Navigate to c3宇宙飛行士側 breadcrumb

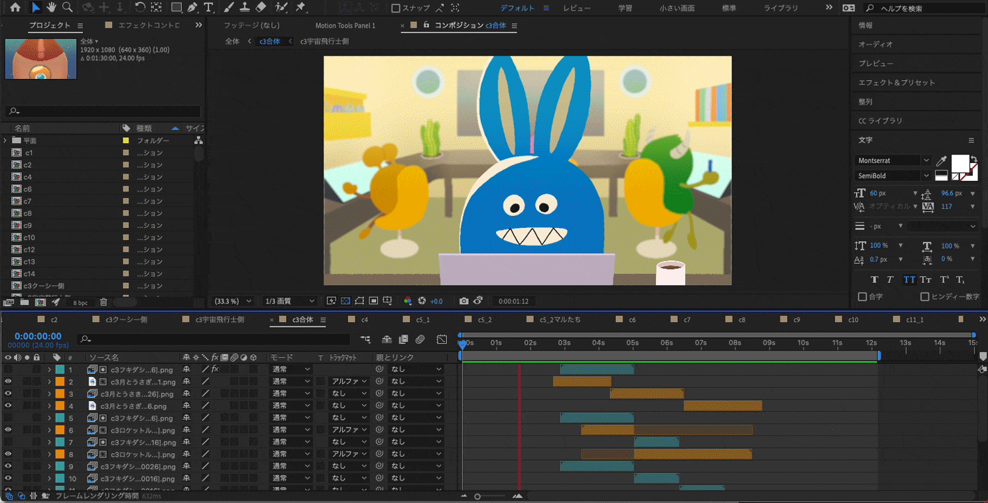[x=324, y=41]
